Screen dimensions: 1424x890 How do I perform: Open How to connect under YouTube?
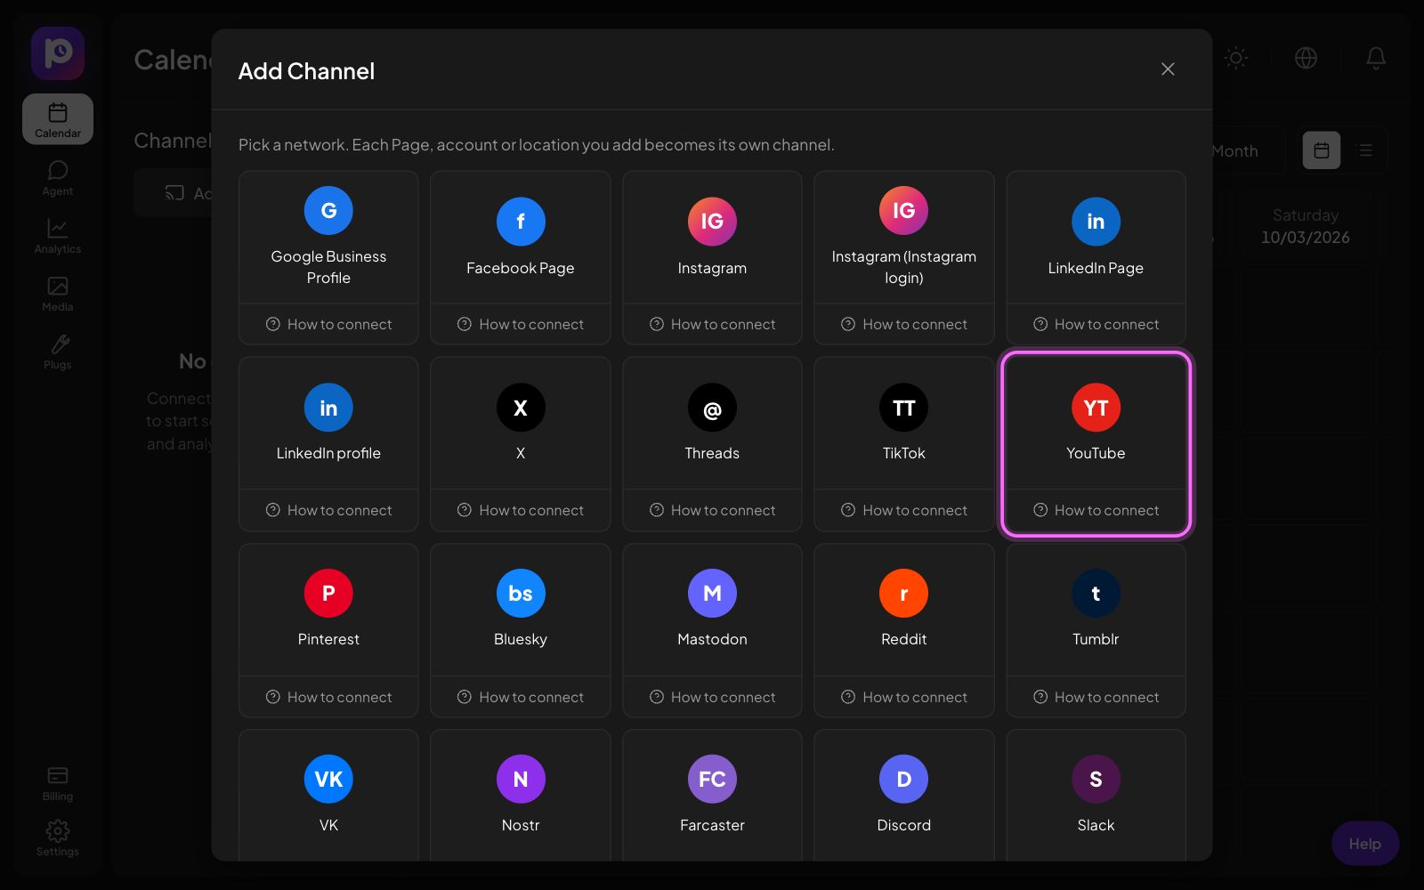[x=1096, y=510]
